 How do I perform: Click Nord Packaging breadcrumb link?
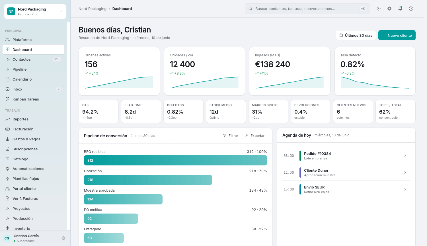click(x=93, y=9)
